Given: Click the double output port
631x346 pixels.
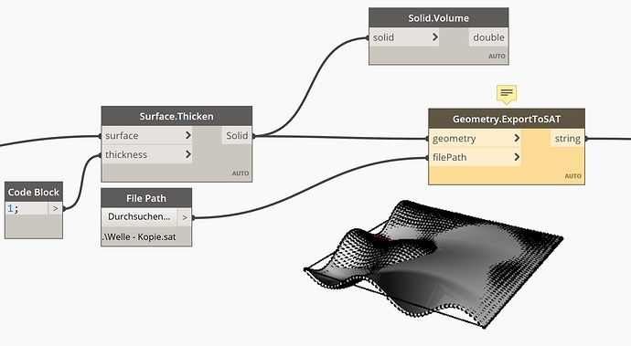Looking at the screenshot, I should pos(488,37).
